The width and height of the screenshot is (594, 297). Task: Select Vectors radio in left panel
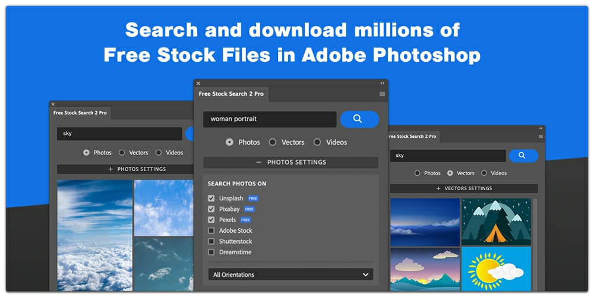(122, 153)
